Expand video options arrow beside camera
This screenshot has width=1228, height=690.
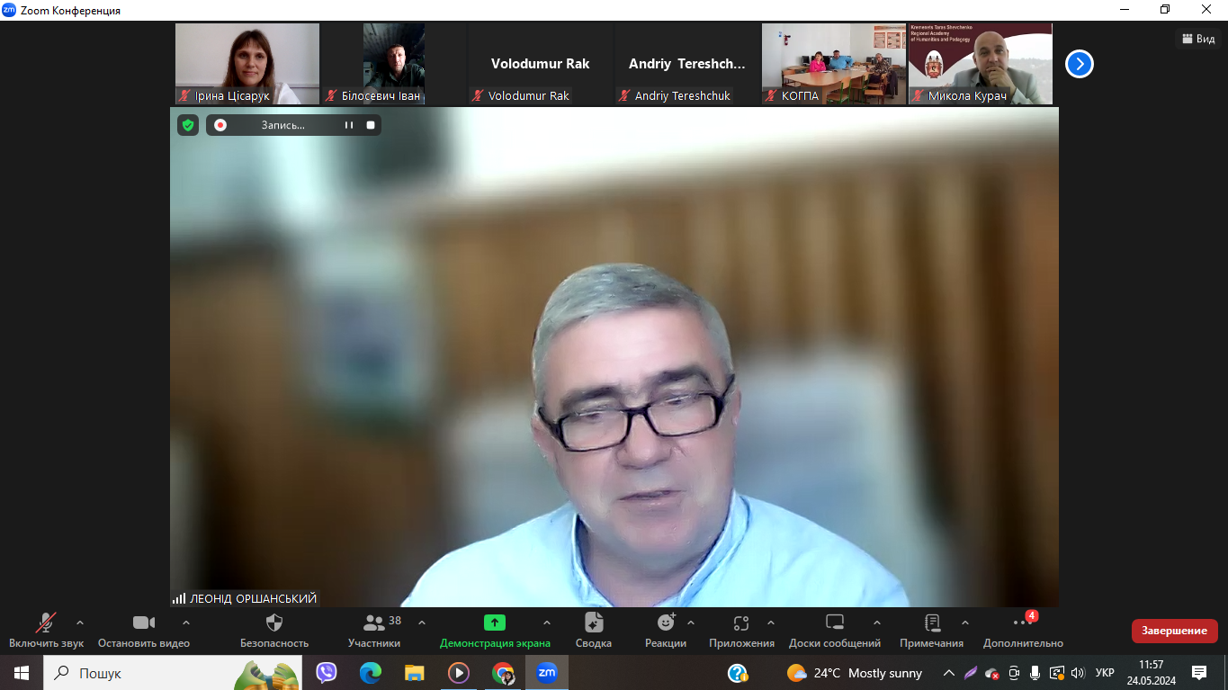coord(186,623)
